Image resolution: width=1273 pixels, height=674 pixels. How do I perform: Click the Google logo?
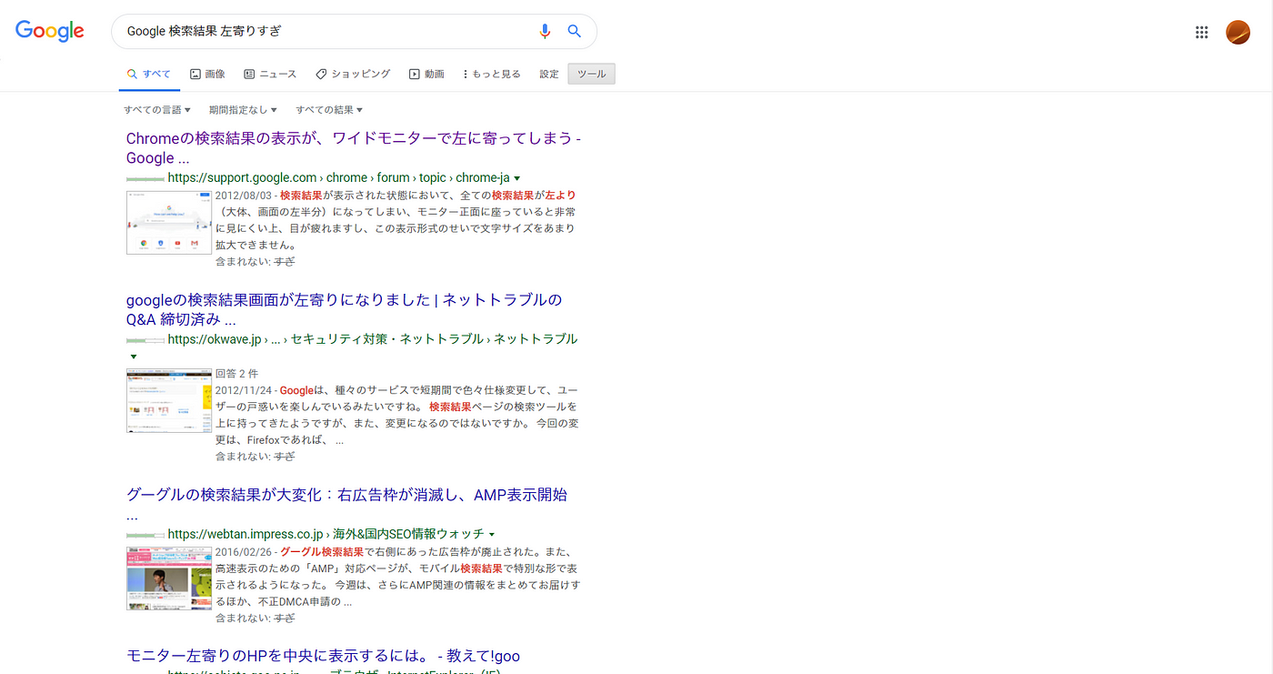coord(50,31)
